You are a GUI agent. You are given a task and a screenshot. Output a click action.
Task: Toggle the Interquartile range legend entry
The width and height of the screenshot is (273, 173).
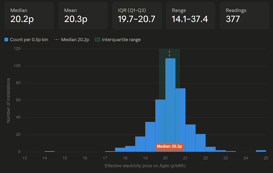tap(118, 39)
